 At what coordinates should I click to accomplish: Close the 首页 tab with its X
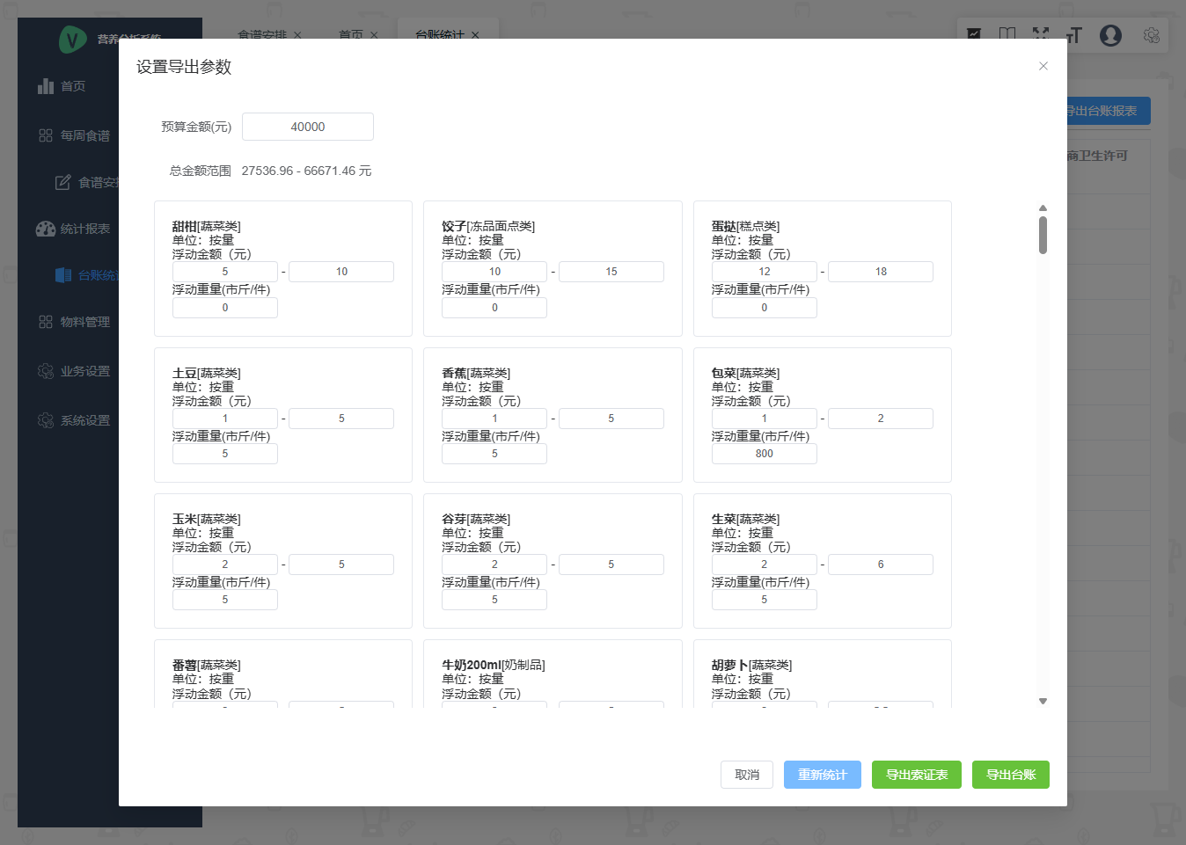point(374,35)
